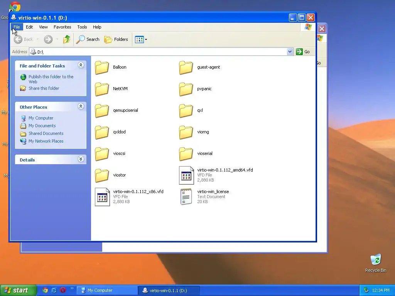Launch Opera from Quick Launch bar
395x296 pixels.
63,290
